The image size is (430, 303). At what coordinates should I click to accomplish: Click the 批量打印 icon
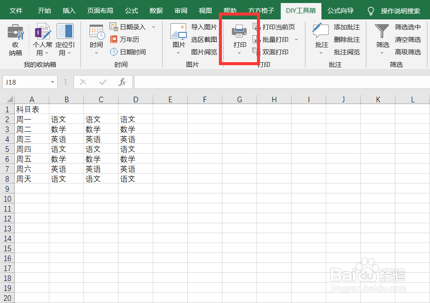(x=257, y=39)
